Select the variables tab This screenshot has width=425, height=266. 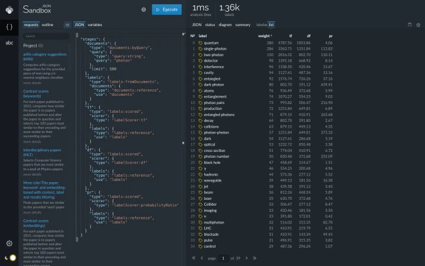pyautogui.click(x=95, y=25)
